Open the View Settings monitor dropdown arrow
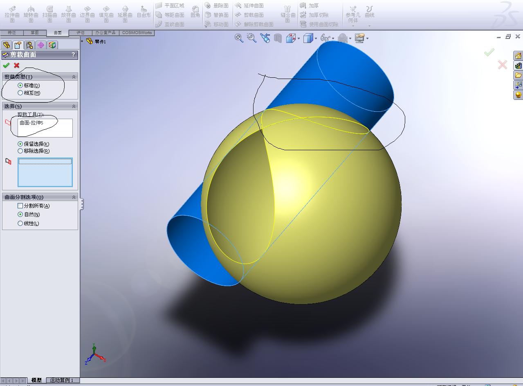The width and height of the screenshot is (523, 386). (x=368, y=39)
